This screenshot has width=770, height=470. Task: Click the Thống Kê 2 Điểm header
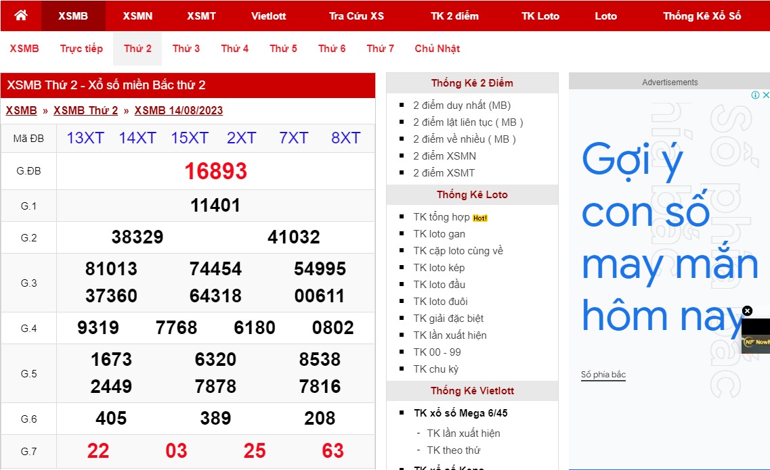click(472, 83)
